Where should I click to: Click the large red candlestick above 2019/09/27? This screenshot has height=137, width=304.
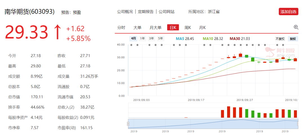click(x=241, y=55)
